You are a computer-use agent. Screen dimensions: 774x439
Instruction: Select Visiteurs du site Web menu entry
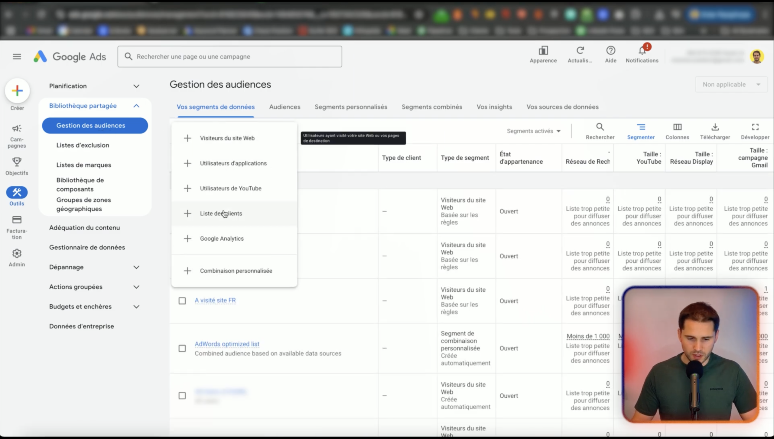[234, 138]
